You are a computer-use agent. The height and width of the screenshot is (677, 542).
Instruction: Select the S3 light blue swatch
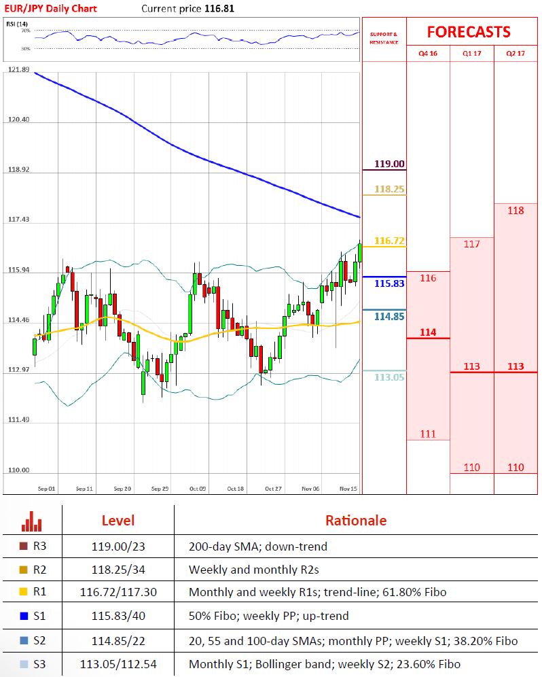point(24,664)
